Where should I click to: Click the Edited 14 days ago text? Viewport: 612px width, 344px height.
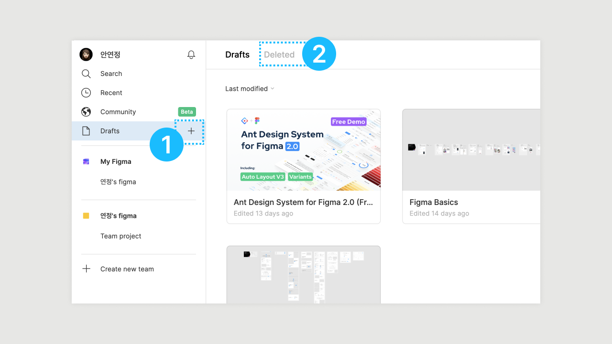(x=439, y=214)
